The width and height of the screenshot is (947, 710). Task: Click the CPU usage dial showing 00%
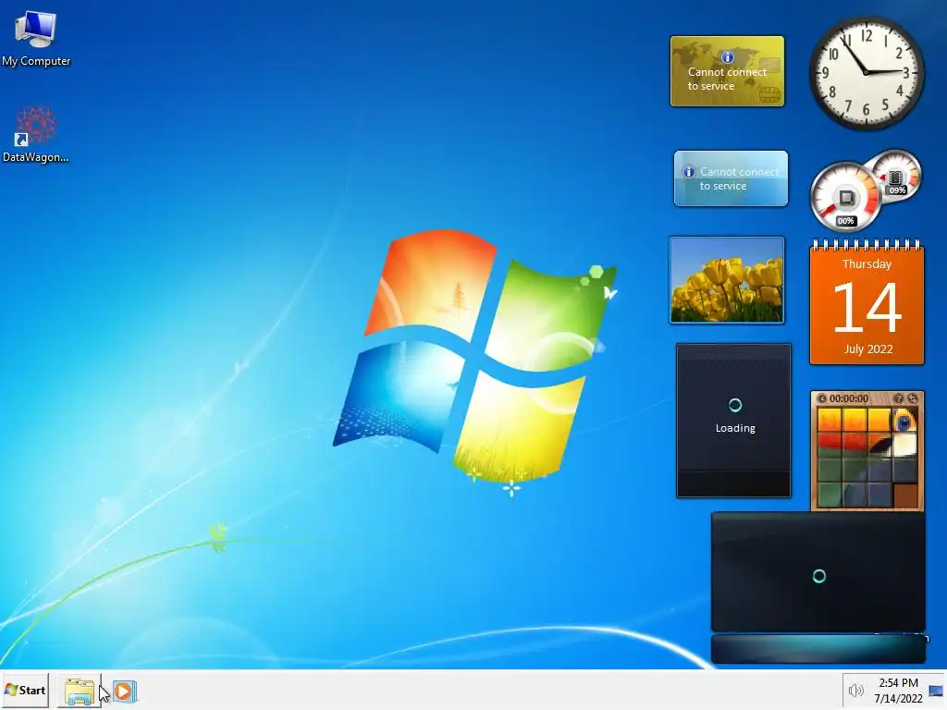(x=845, y=198)
